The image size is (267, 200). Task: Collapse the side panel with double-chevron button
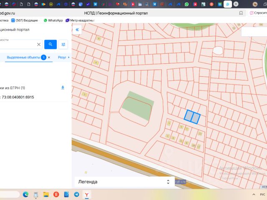(x=77, y=30)
